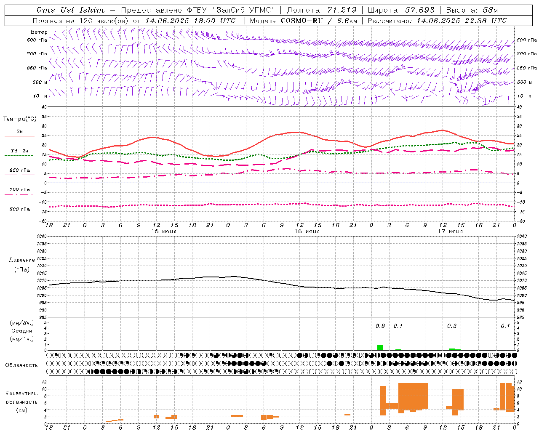
Task: Click the (мм/3ч.) precipitation unit label
Action: tap(22, 323)
